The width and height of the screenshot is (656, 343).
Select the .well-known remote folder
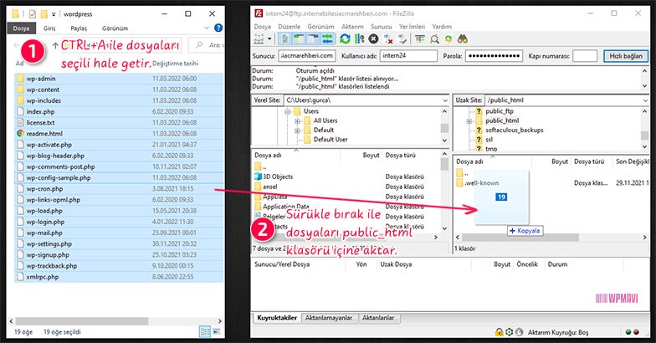482,182
